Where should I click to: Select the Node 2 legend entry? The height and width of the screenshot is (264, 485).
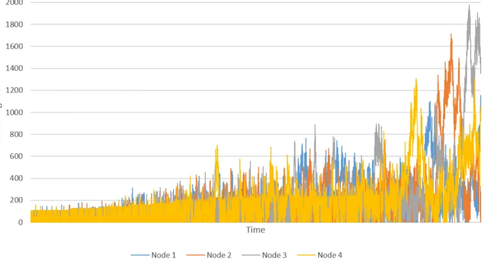tap(209, 255)
